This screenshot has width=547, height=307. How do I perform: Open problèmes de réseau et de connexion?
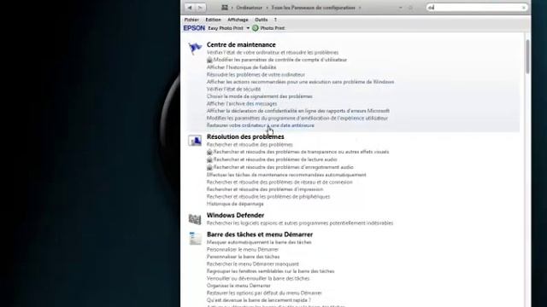pos(279,182)
